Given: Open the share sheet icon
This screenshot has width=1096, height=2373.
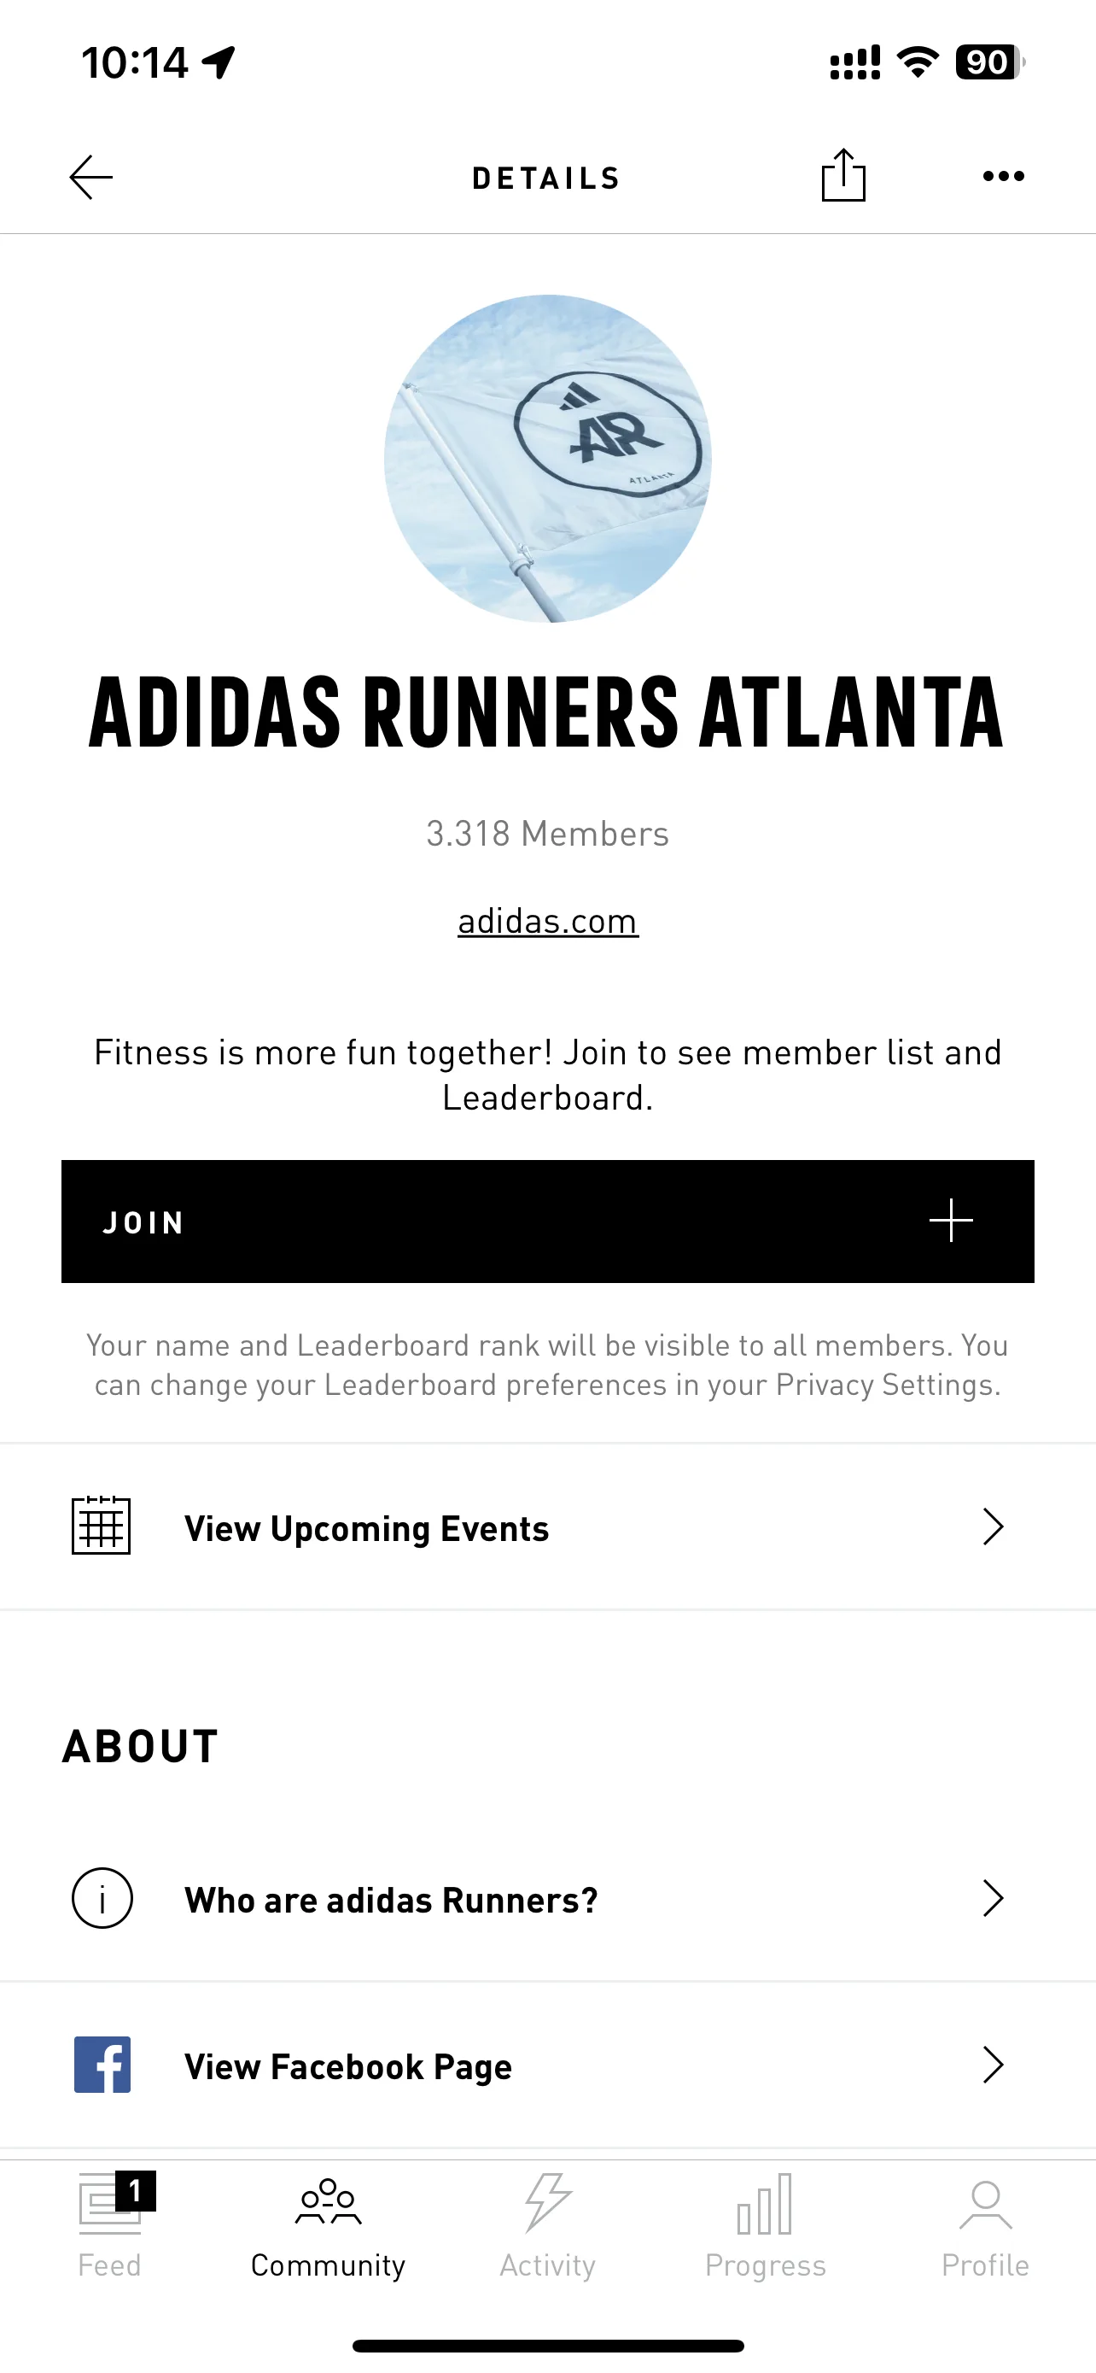Looking at the screenshot, I should click(x=843, y=174).
